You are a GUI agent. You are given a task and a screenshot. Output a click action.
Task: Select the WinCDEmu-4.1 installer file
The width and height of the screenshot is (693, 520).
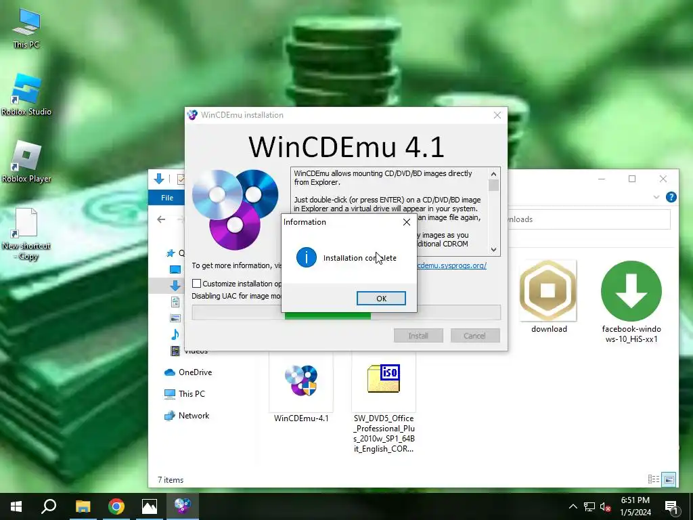[301, 389]
